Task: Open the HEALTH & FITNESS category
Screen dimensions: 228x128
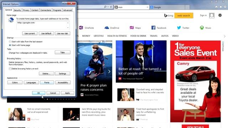Action: [117, 36]
